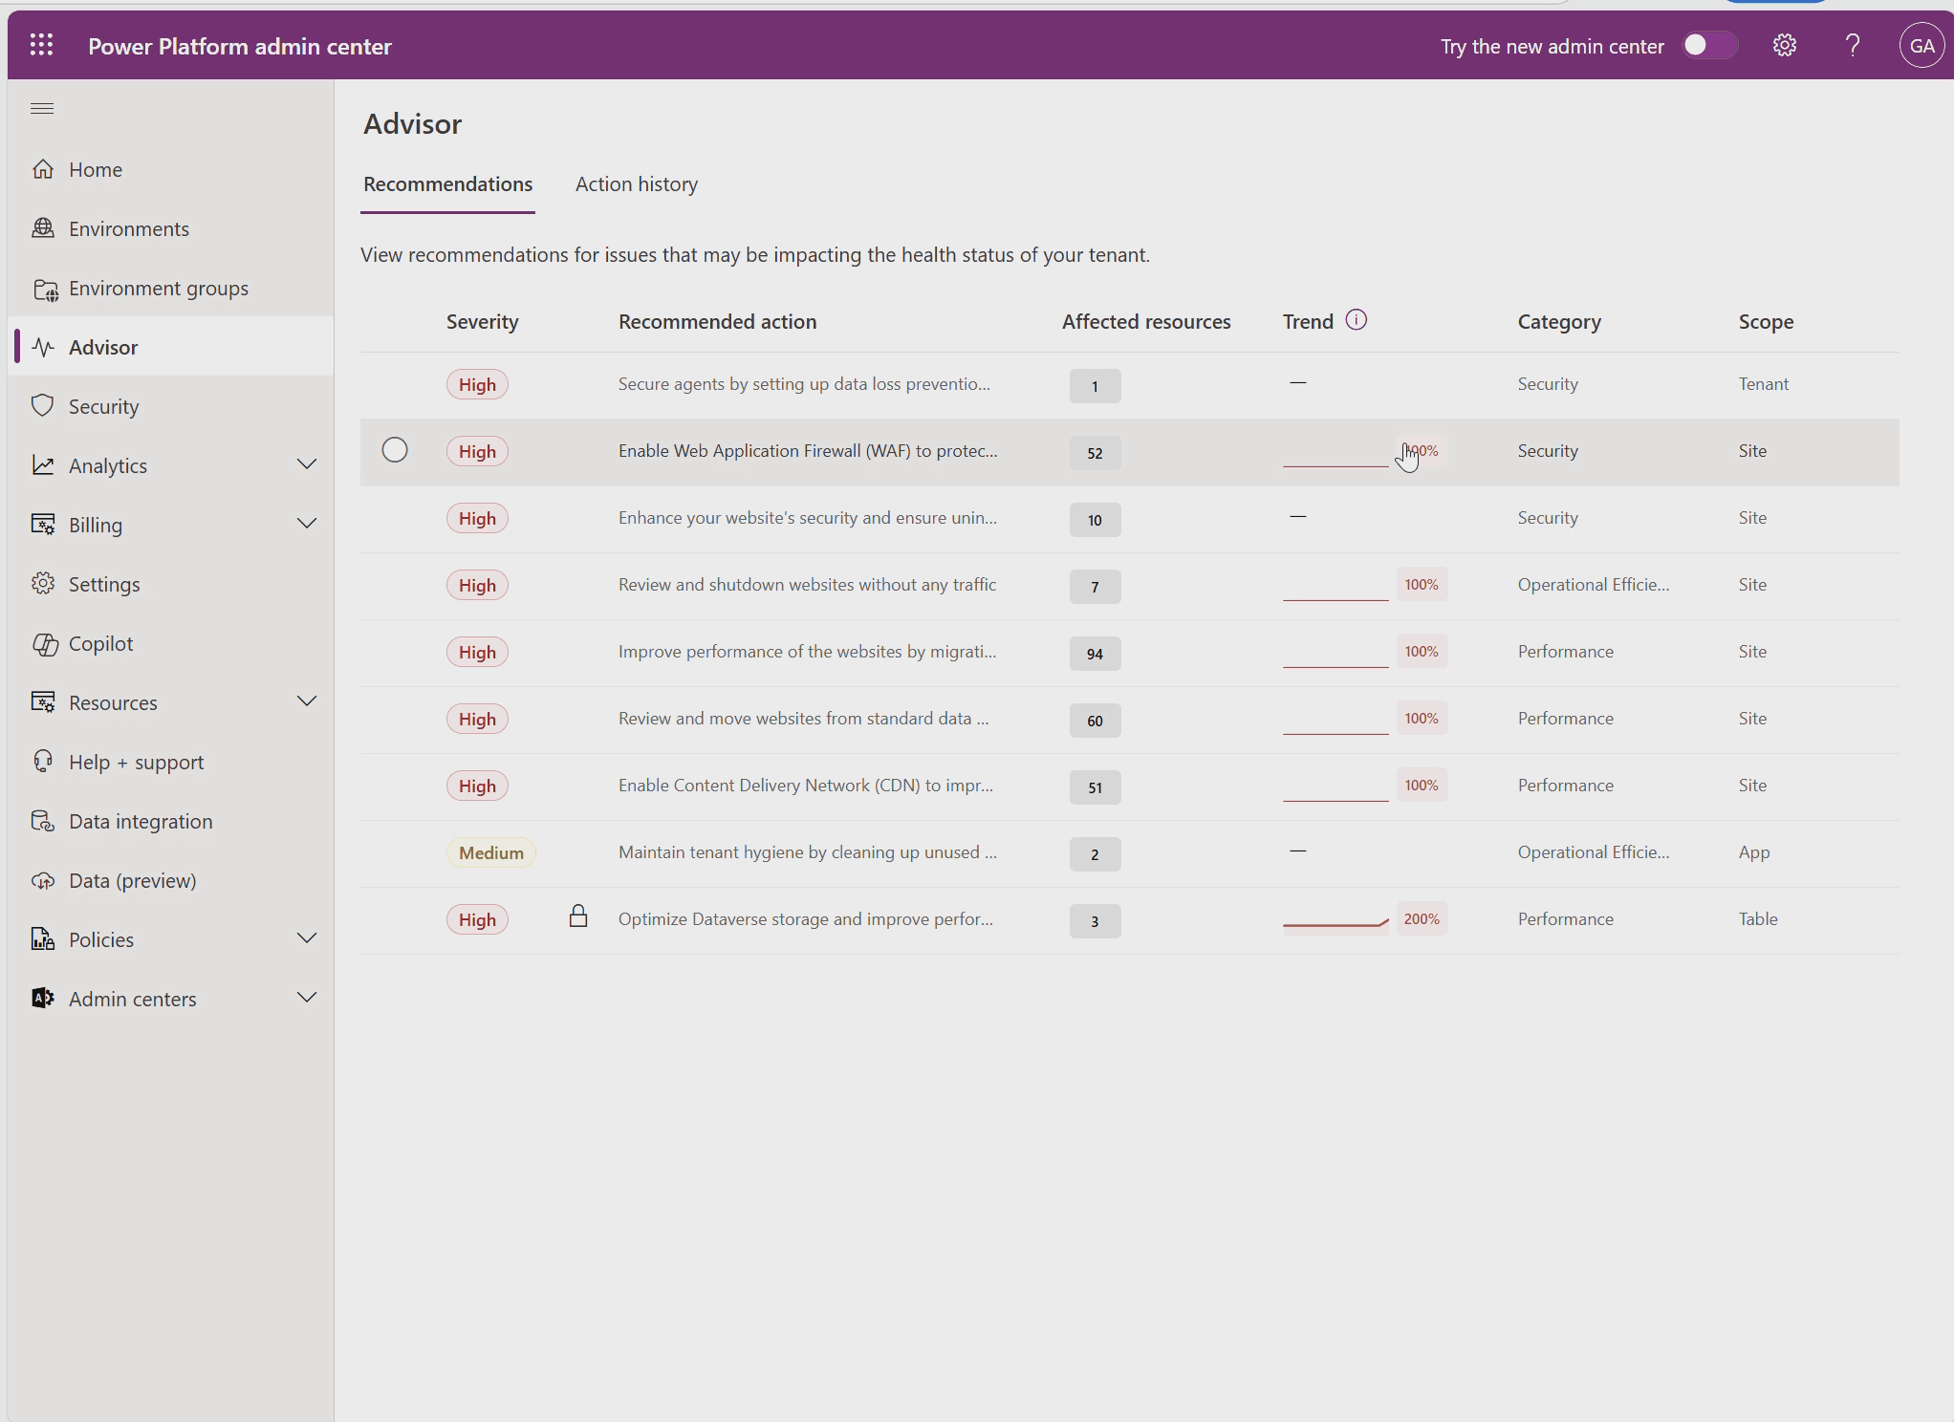Expand the Policies section
1954x1422 pixels.
coord(307,938)
